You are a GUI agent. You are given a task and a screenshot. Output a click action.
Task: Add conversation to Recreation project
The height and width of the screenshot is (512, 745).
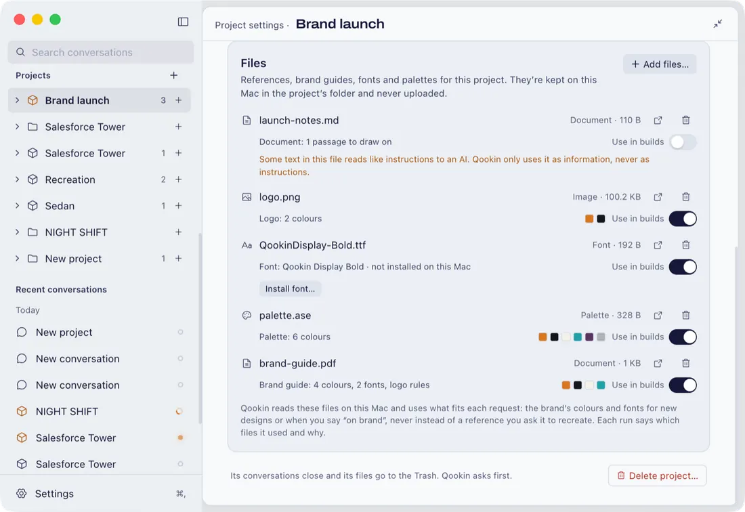tap(178, 179)
